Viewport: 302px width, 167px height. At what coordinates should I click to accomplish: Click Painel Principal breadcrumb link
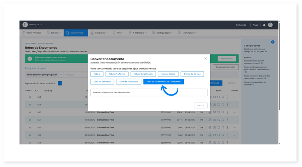coord(30,43)
